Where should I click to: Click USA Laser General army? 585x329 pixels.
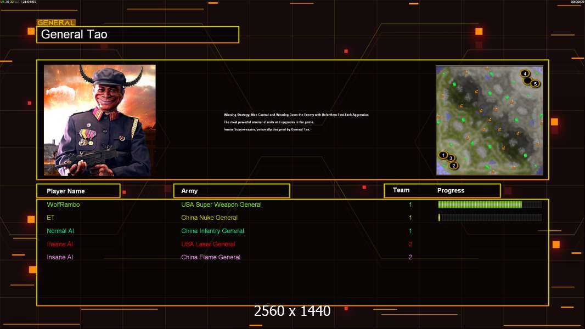[x=208, y=244]
